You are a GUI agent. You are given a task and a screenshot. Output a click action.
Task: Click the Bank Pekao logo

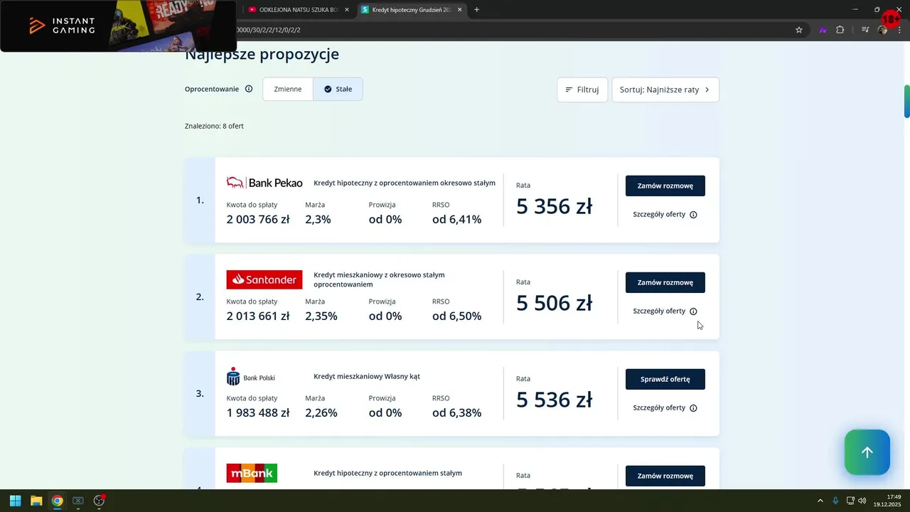[x=264, y=183]
